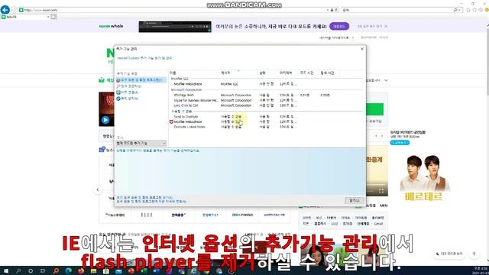Click purple download button in Whale banner
This screenshot has height=275, width=489.
(x=339, y=27)
